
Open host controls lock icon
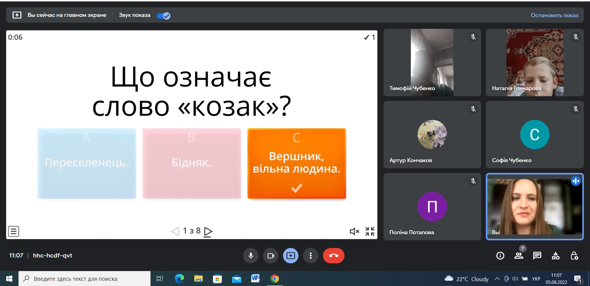point(574,256)
